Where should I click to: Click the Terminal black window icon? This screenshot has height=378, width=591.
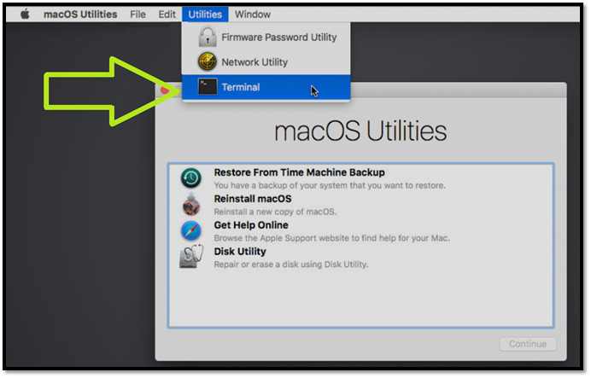click(x=208, y=87)
